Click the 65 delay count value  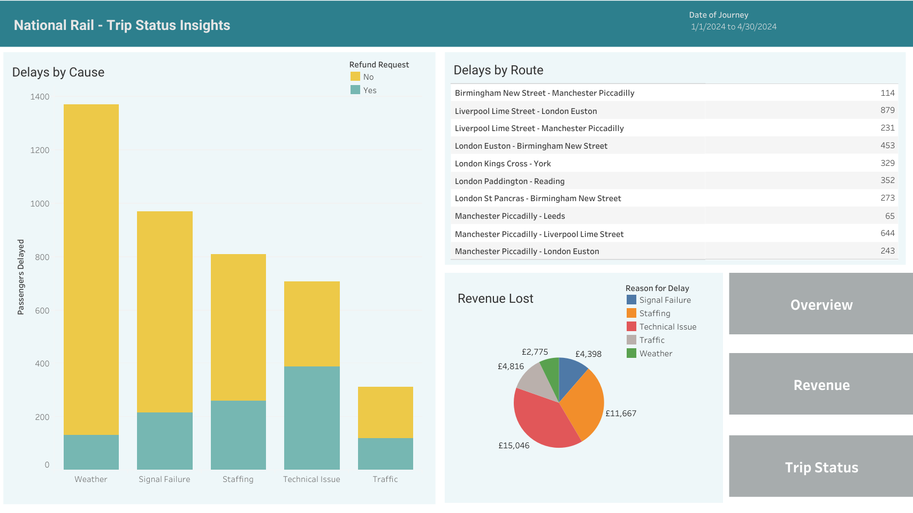click(x=889, y=216)
